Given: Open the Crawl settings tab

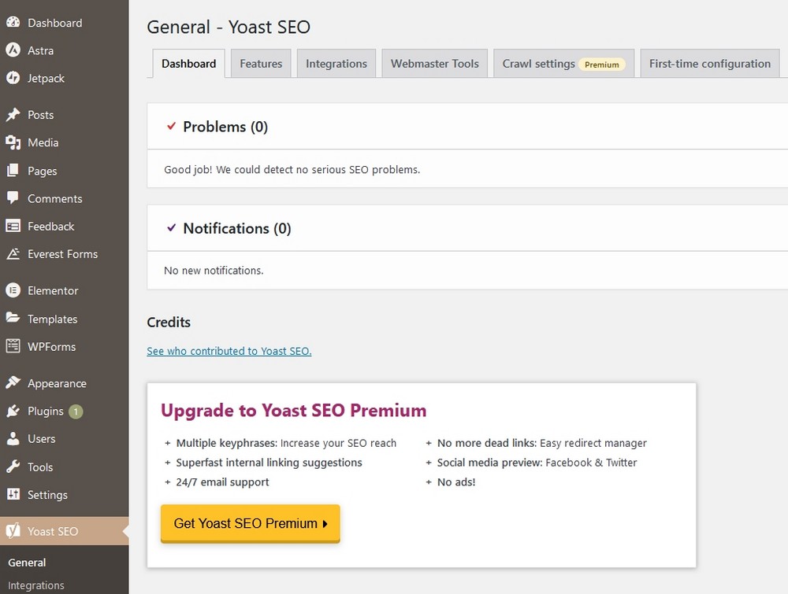Looking at the screenshot, I should point(564,63).
